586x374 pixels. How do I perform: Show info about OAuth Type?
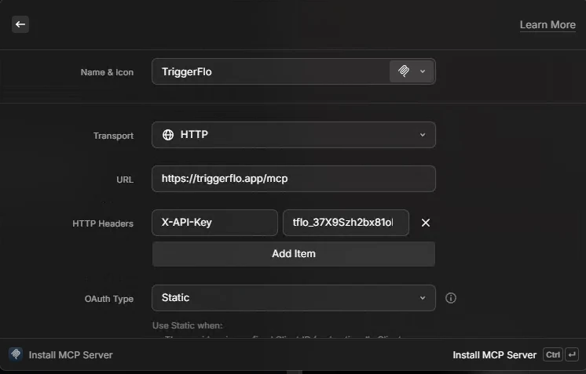tap(451, 298)
